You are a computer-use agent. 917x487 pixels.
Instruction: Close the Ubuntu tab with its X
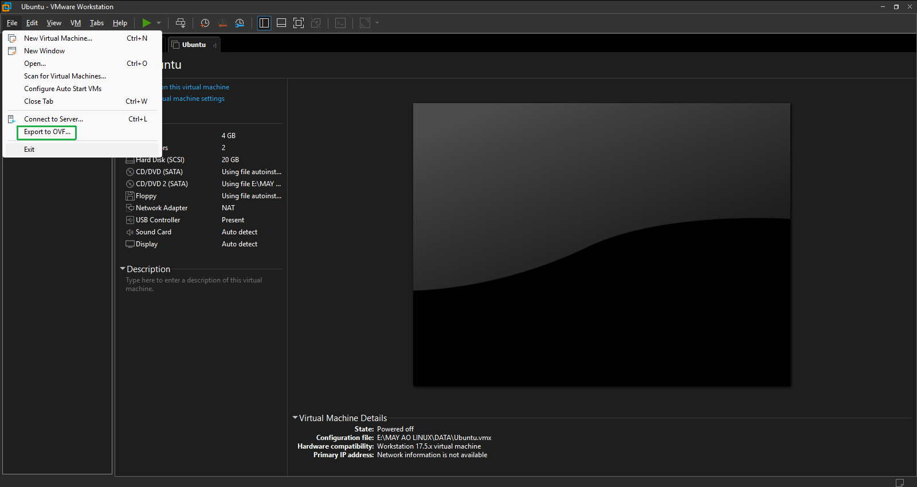(215, 45)
